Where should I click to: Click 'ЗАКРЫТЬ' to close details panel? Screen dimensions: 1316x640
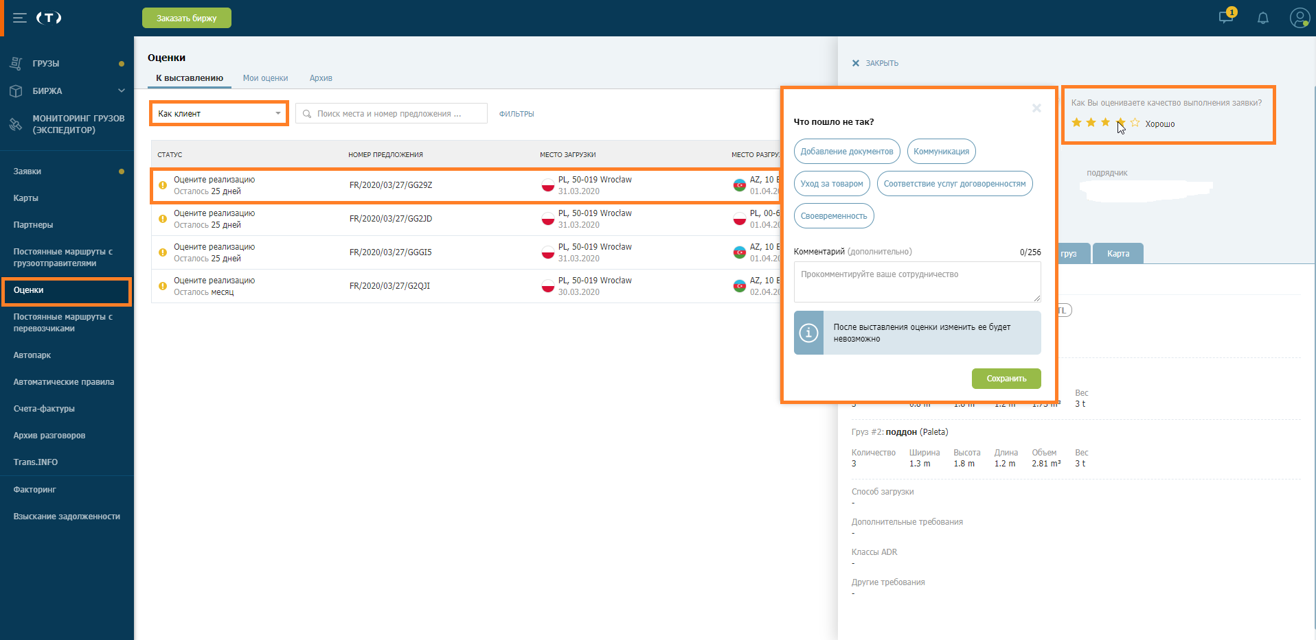click(882, 63)
